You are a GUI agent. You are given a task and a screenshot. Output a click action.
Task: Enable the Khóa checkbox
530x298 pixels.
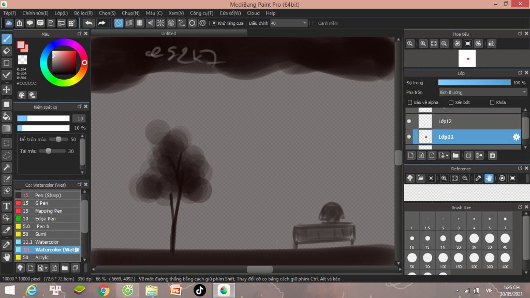pyautogui.click(x=492, y=102)
